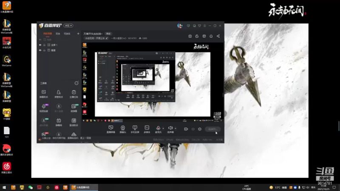340x191 pixels.
Task: Switch to the third scene tab
Action: [67, 34]
